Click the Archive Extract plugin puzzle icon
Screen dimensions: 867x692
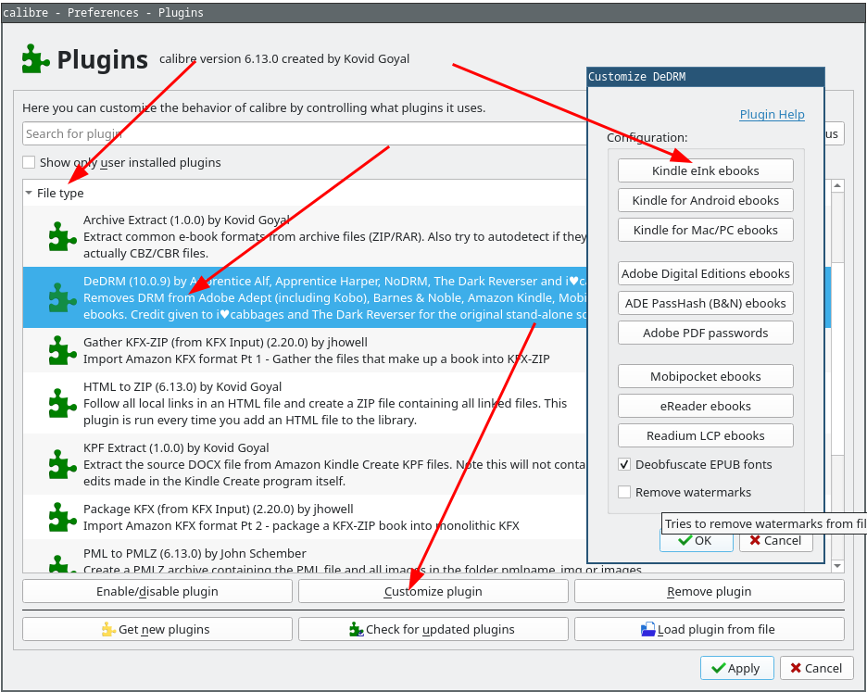62,237
